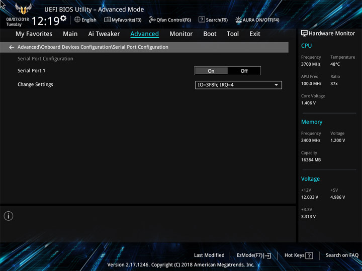
Task: Click the Hot Keys question mark box
Action: [x=309, y=255]
